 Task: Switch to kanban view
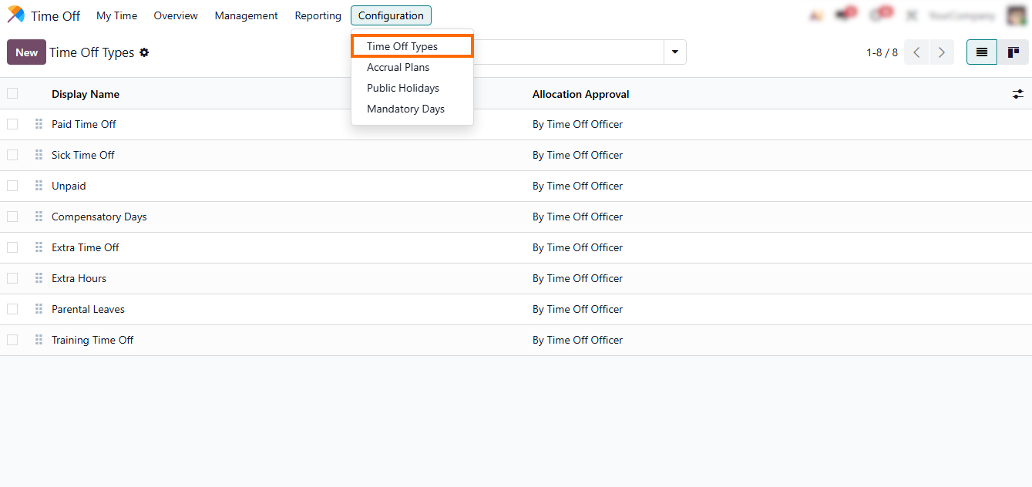pos(1013,52)
